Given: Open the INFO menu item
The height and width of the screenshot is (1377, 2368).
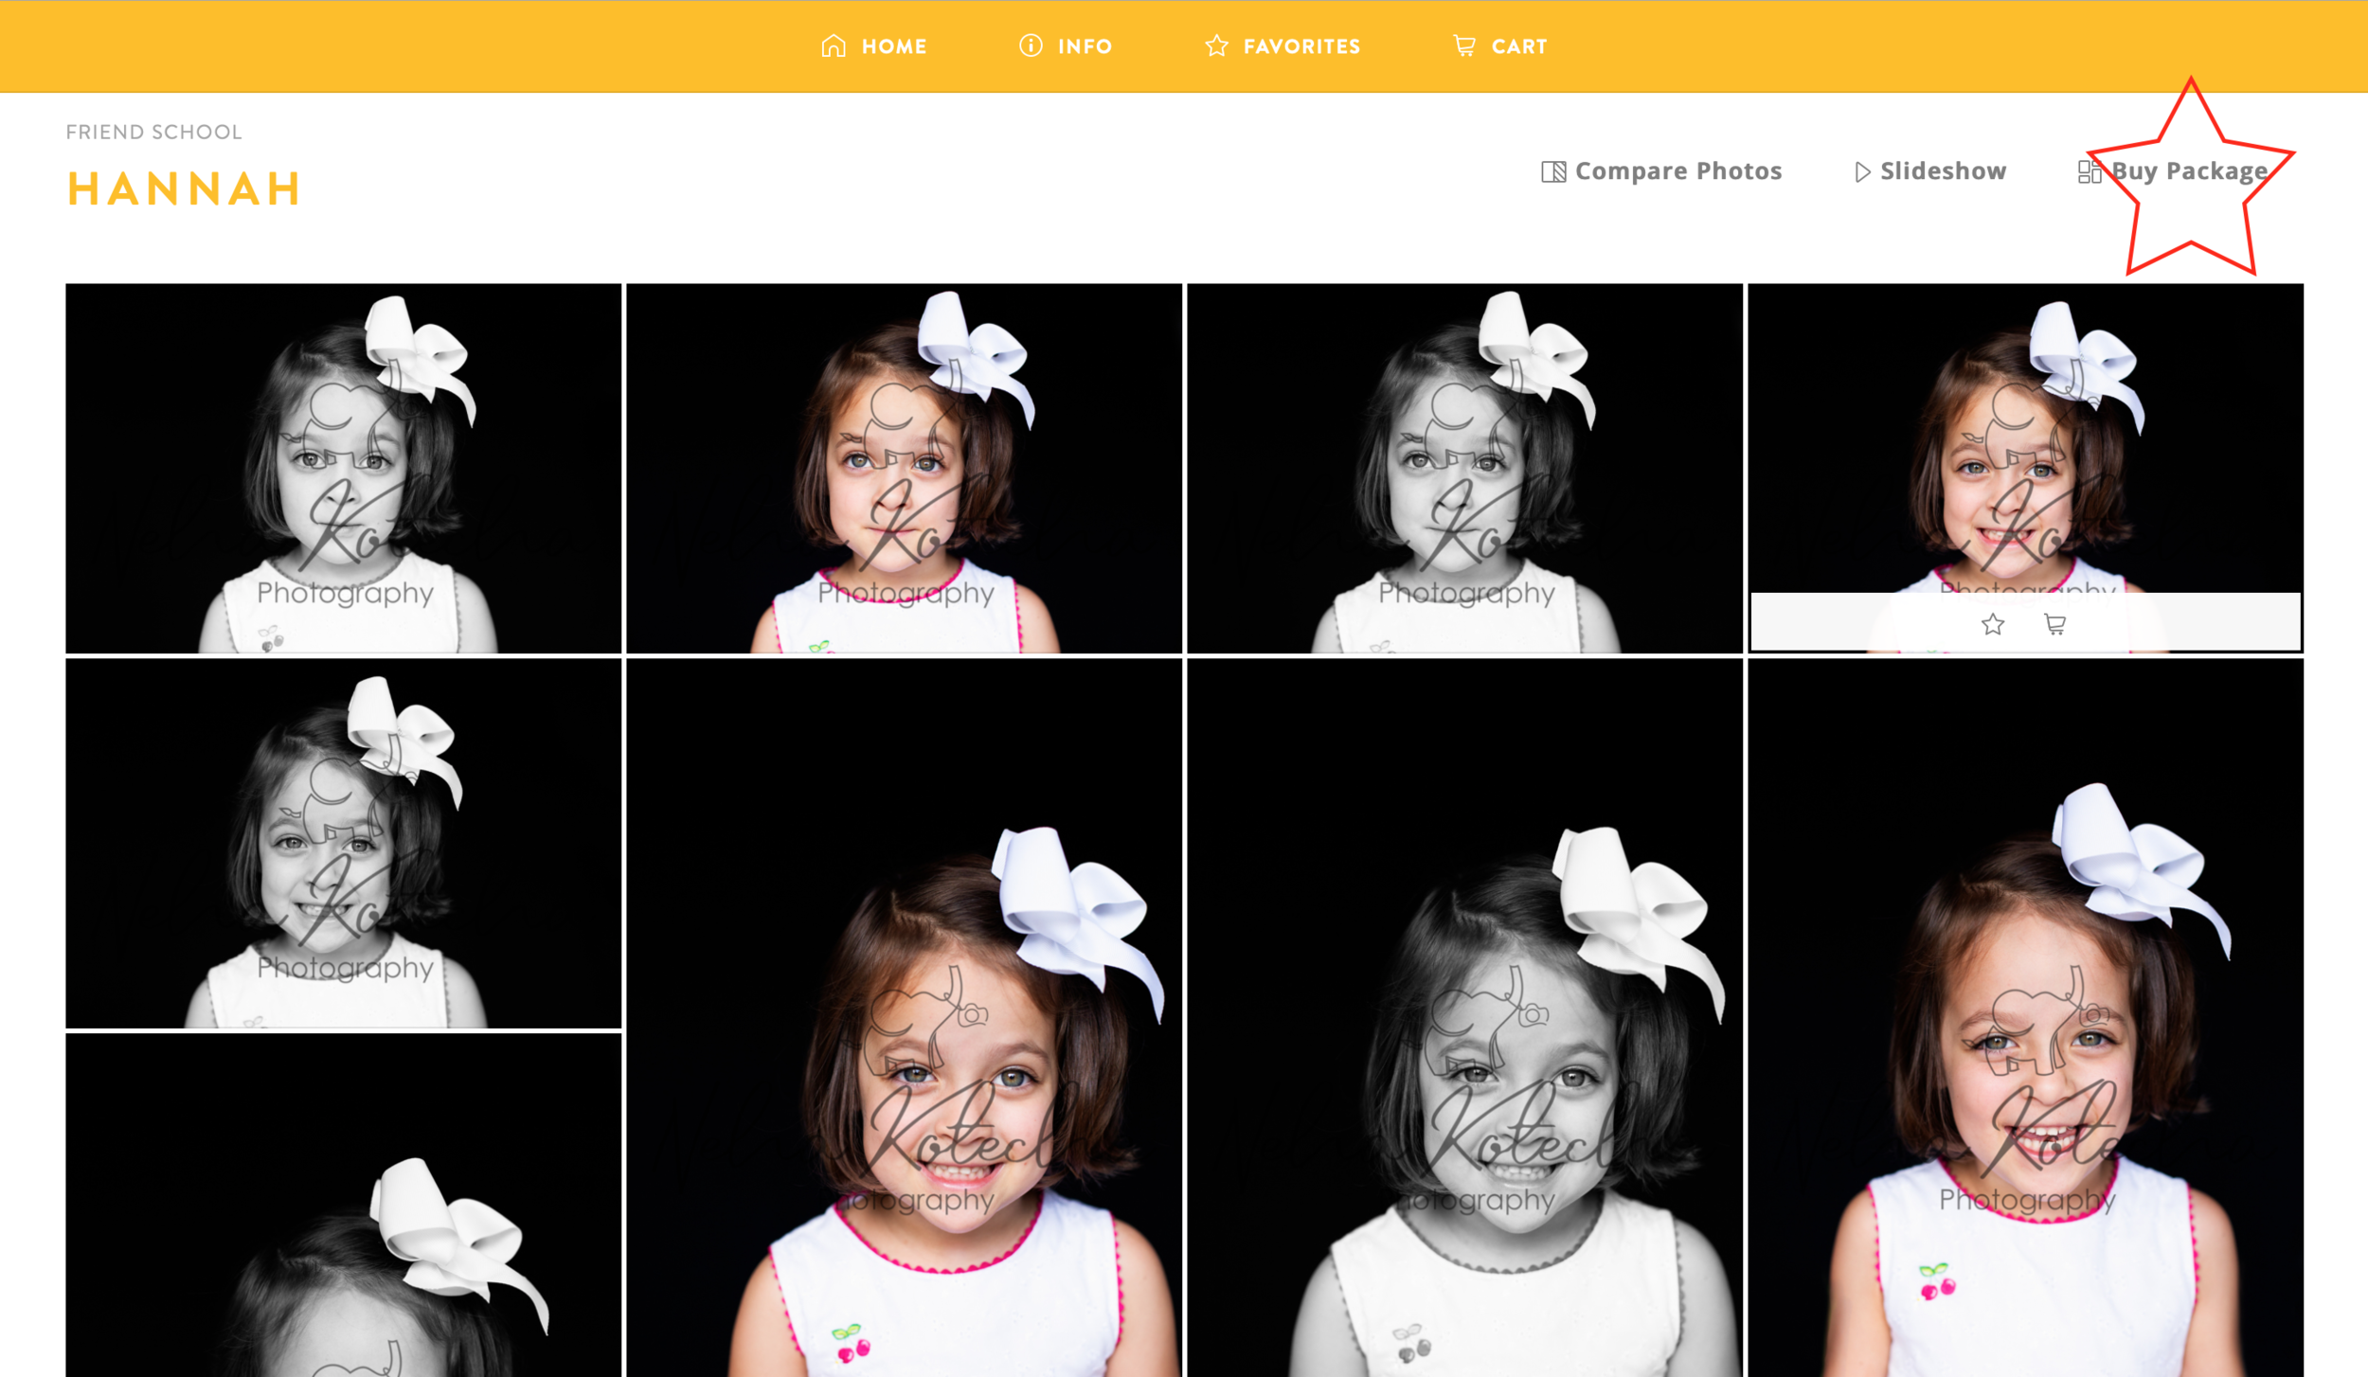Looking at the screenshot, I should (x=1085, y=46).
